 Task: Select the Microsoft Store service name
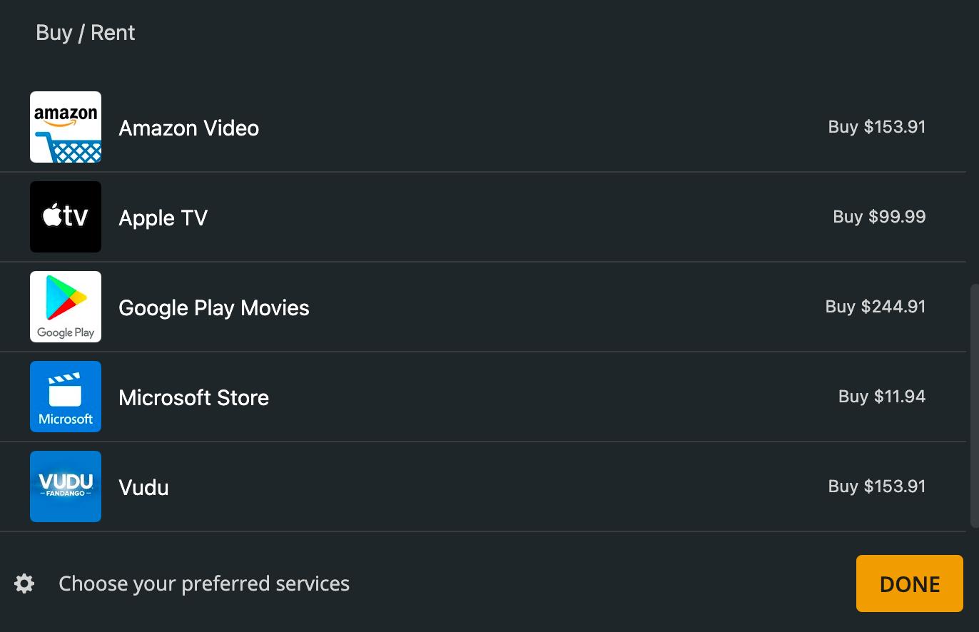(194, 398)
